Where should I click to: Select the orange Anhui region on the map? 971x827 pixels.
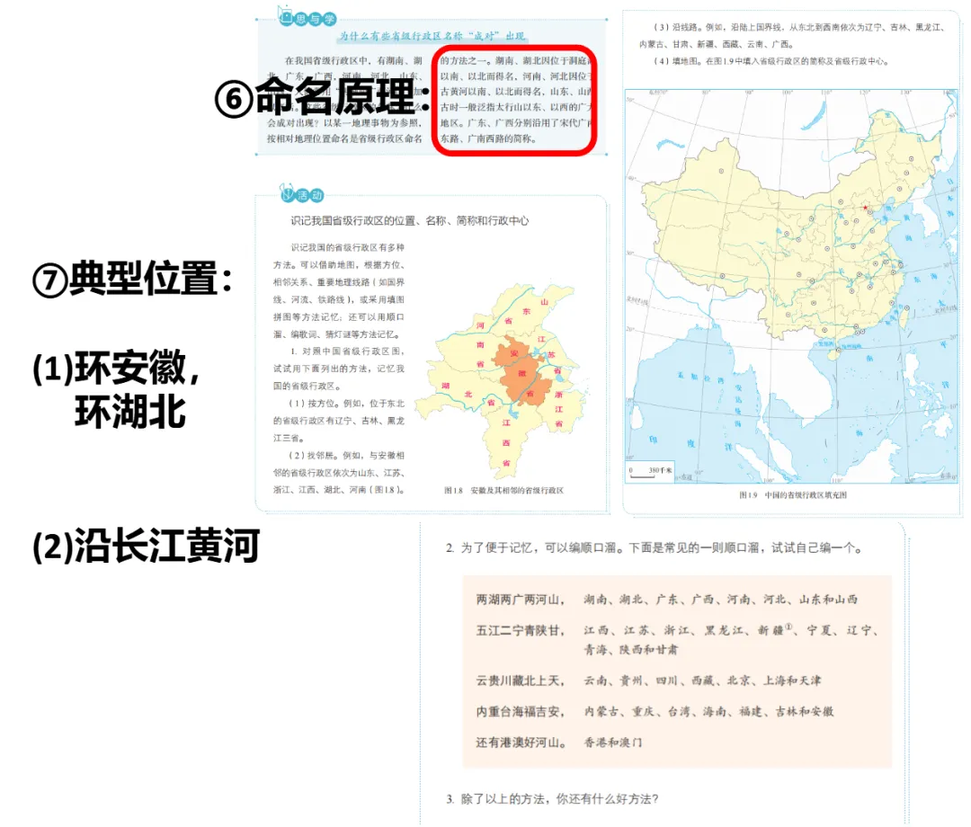[523, 370]
